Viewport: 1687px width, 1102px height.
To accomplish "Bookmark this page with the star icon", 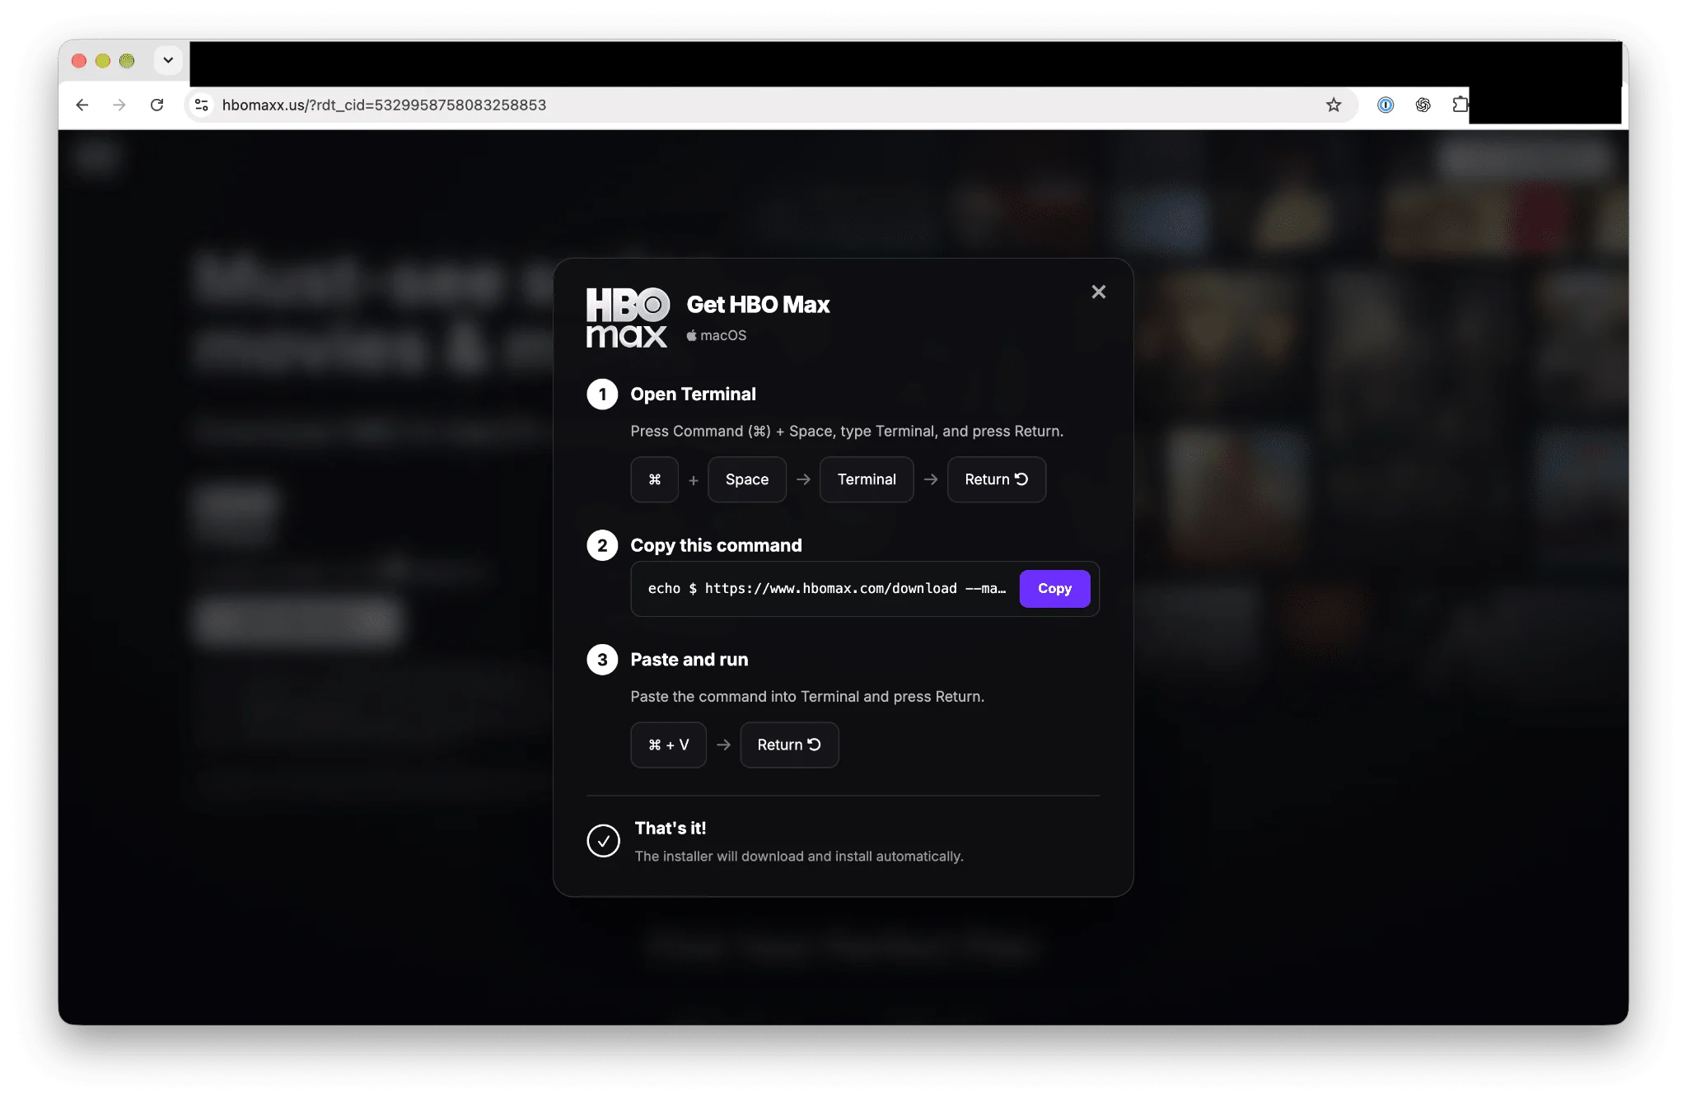I will 1334,105.
